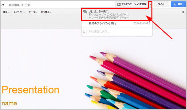Open the テーマ theme toolbar button
The image size is (187, 110).
pos(33,12)
